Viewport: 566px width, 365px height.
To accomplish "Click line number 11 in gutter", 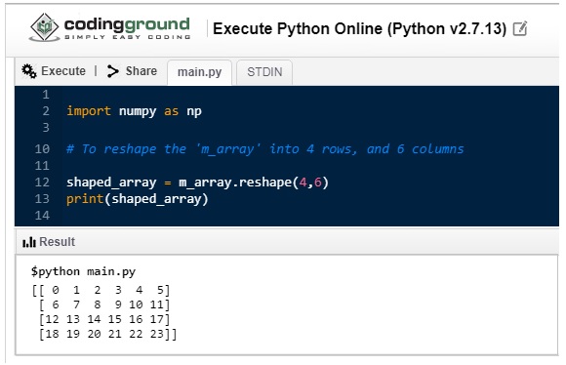I will 42,166.
